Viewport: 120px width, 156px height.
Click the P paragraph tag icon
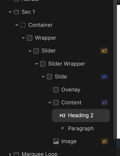[x=62, y=129]
